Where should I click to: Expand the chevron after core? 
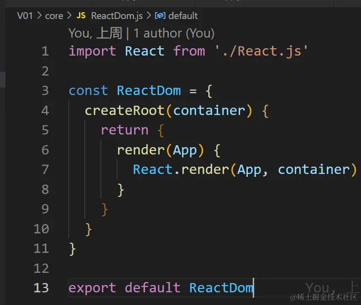click(x=69, y=16)
